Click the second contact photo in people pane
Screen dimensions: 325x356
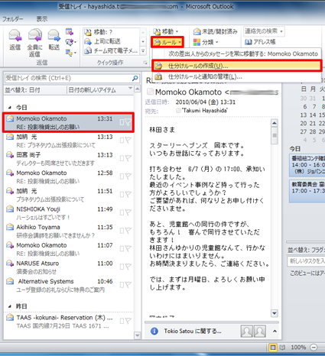(259, 332)
